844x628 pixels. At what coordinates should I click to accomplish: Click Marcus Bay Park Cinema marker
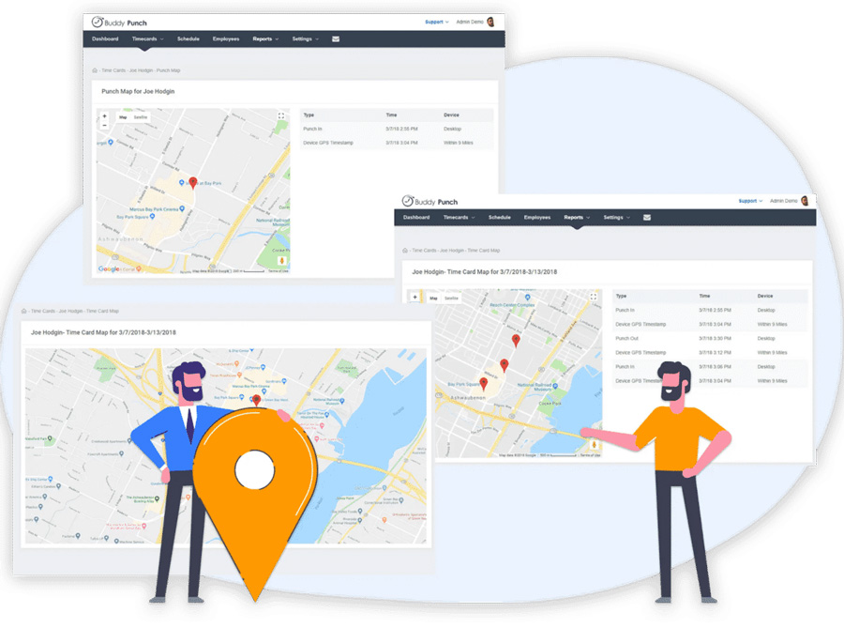coord(182,208)
